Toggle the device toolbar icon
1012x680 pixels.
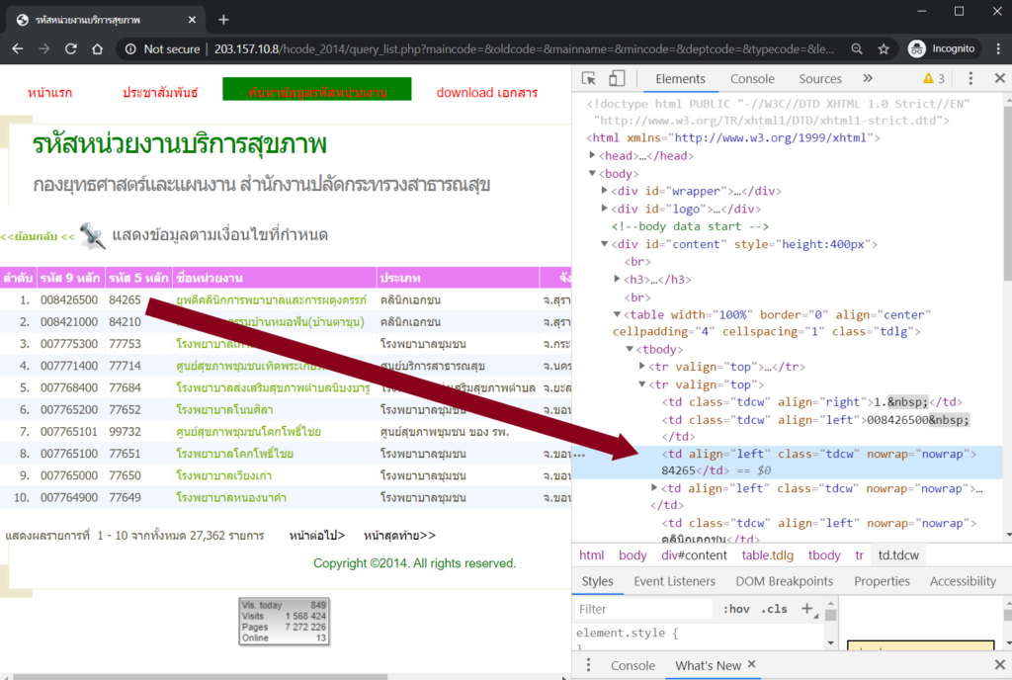point(617,79)
